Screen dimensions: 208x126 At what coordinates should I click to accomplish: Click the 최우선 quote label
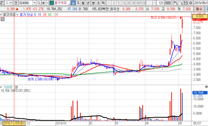[x=114, y=9]
